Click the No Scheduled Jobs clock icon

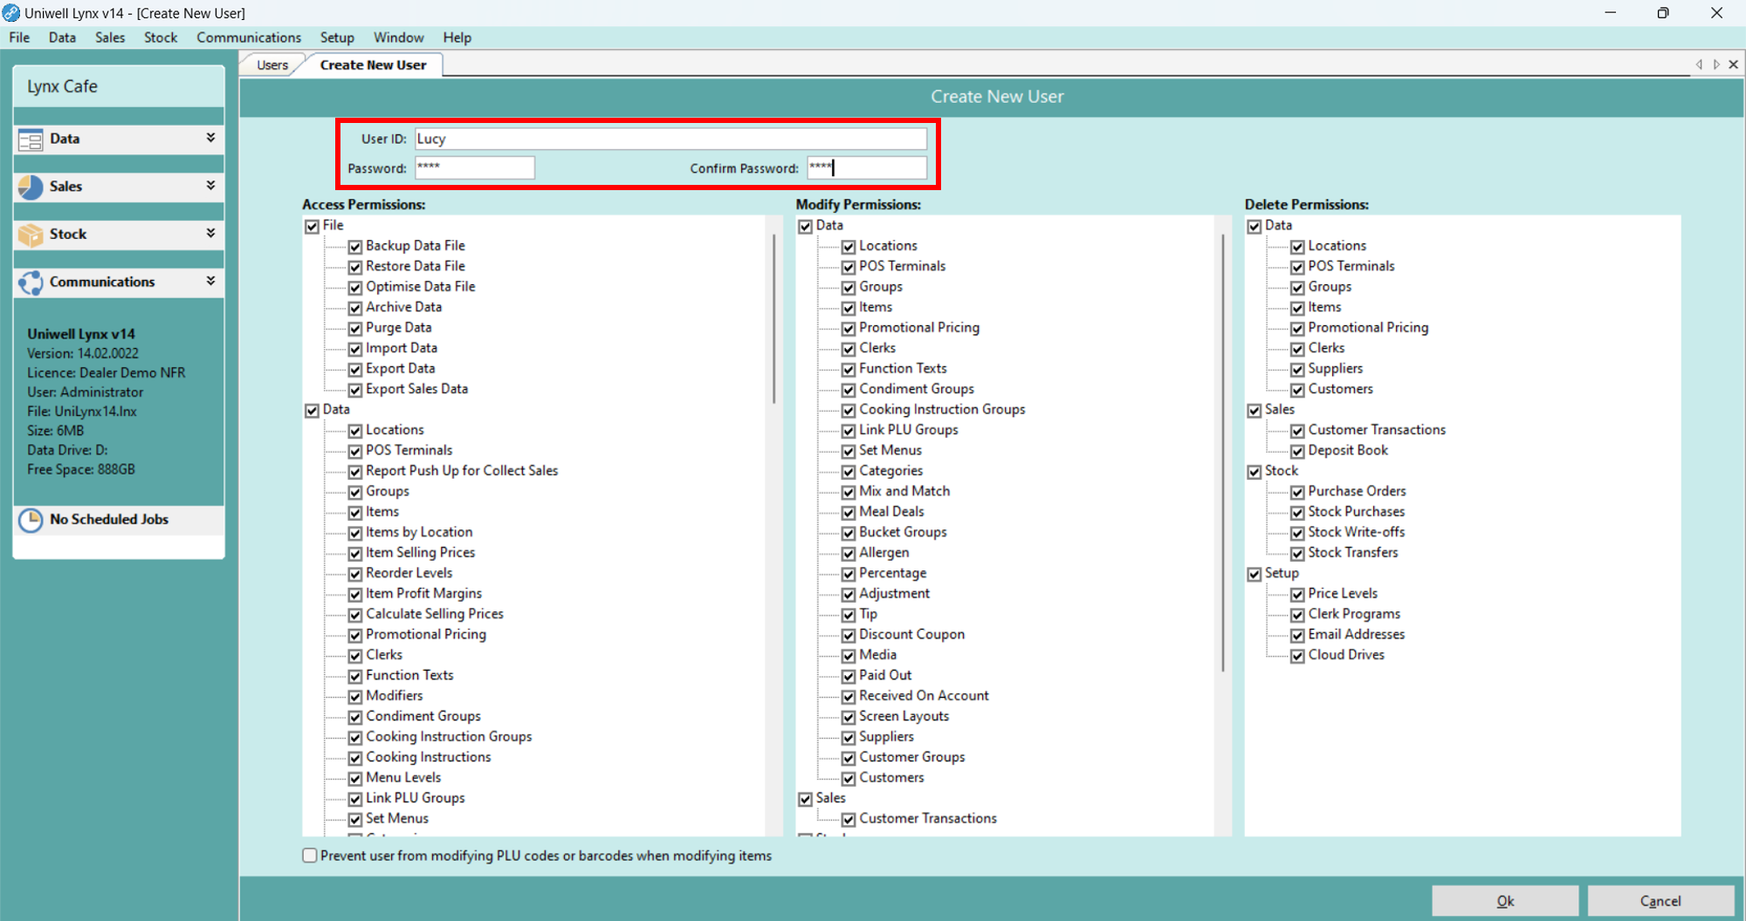(31, 520)
